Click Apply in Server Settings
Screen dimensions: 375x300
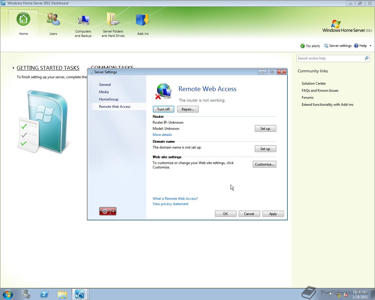273,214
